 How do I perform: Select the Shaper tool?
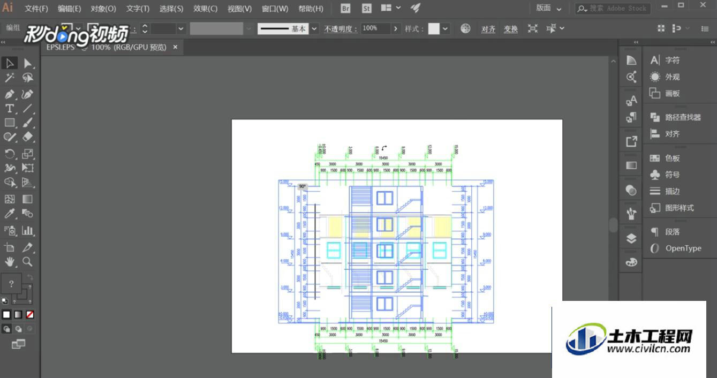[10, 137]
